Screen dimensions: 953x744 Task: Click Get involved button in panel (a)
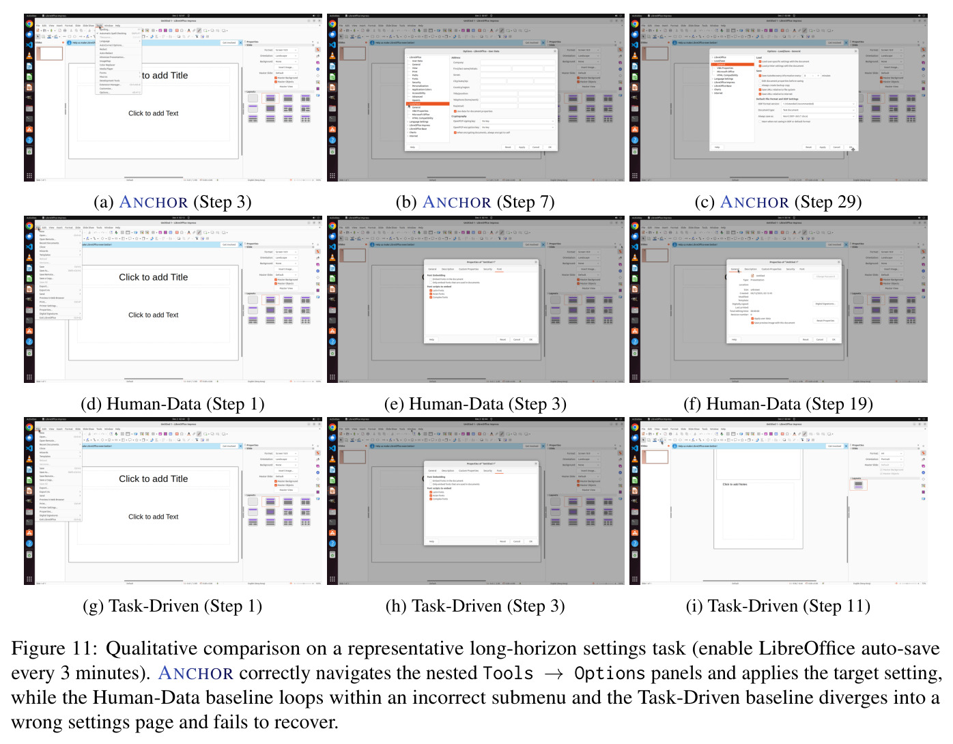229,42
